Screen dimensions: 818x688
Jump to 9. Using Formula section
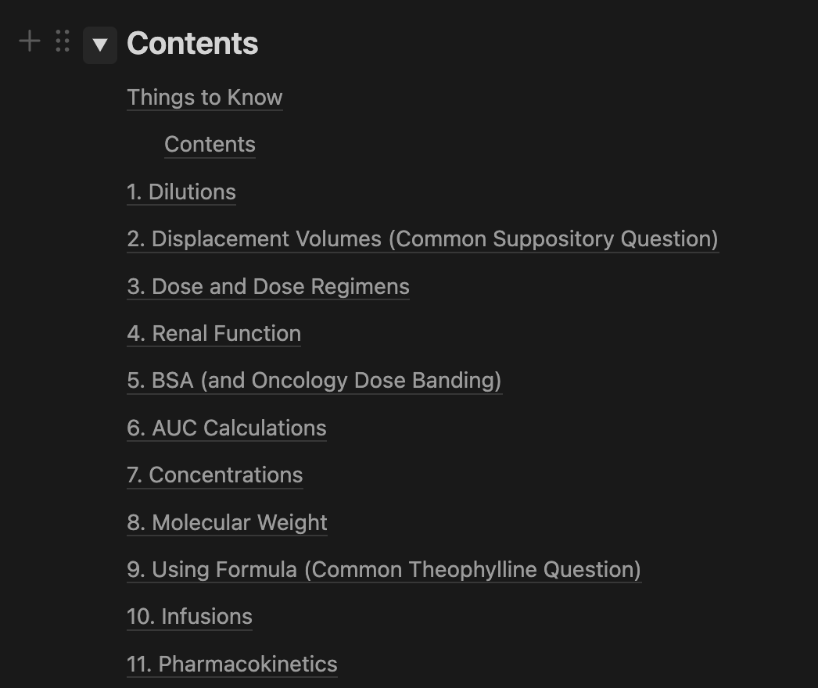click(x=384, y=570)
